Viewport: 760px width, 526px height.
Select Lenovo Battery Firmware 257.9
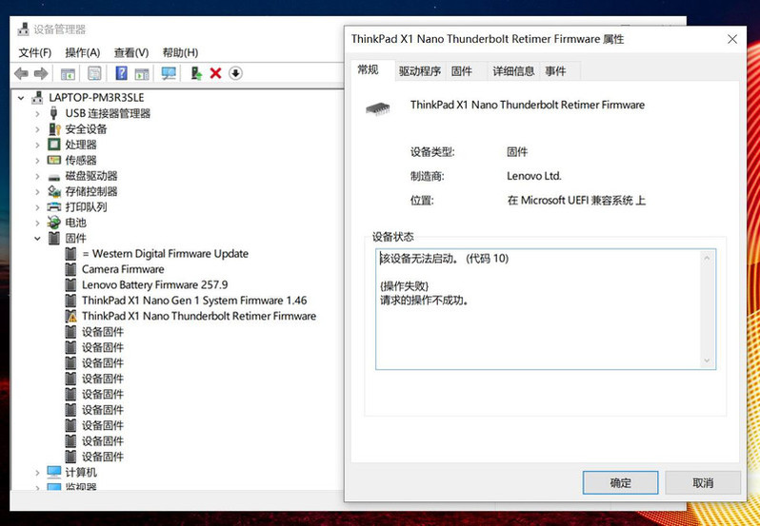pyautogui.click(x=155, y=284)
